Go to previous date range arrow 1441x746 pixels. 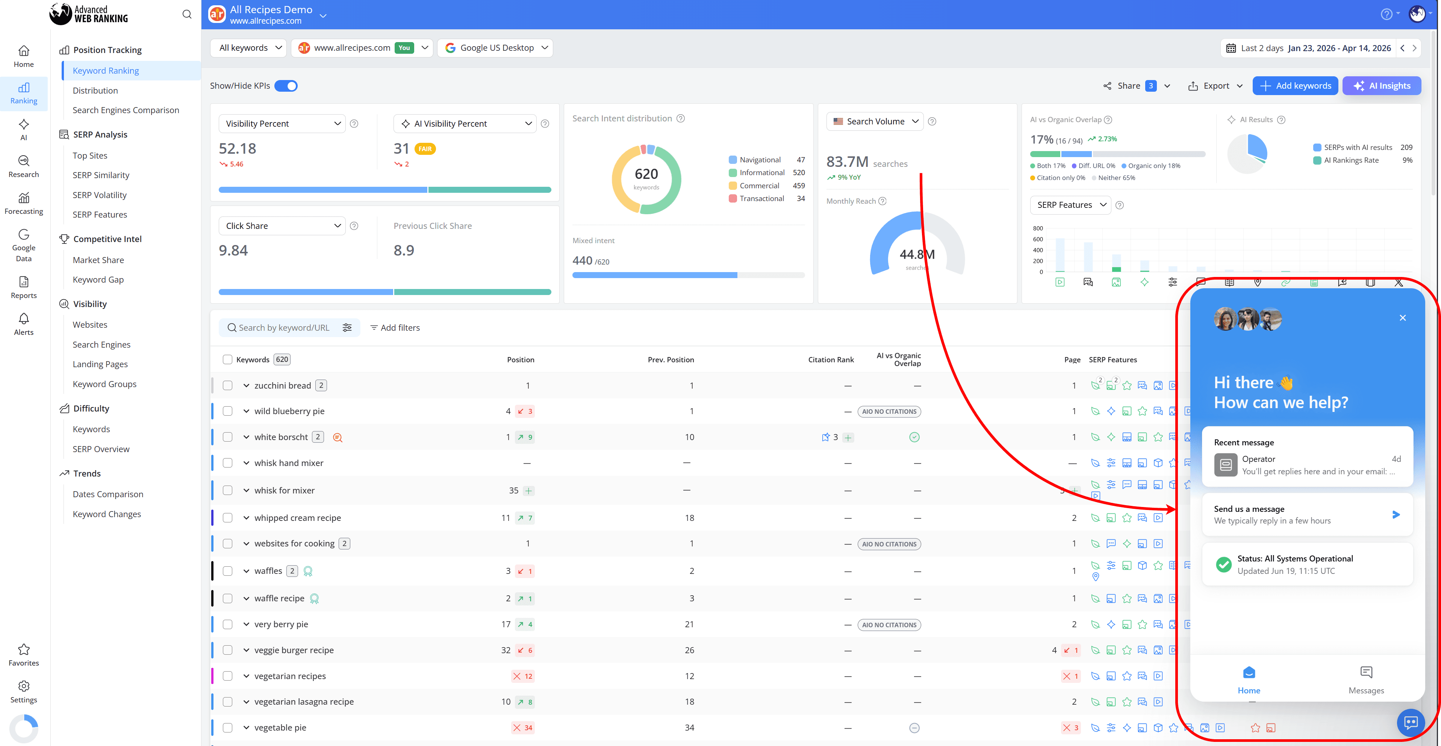(1402, 48)
